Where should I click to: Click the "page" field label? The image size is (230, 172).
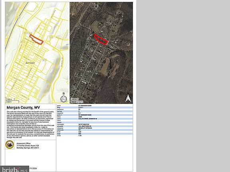(59, 134)
